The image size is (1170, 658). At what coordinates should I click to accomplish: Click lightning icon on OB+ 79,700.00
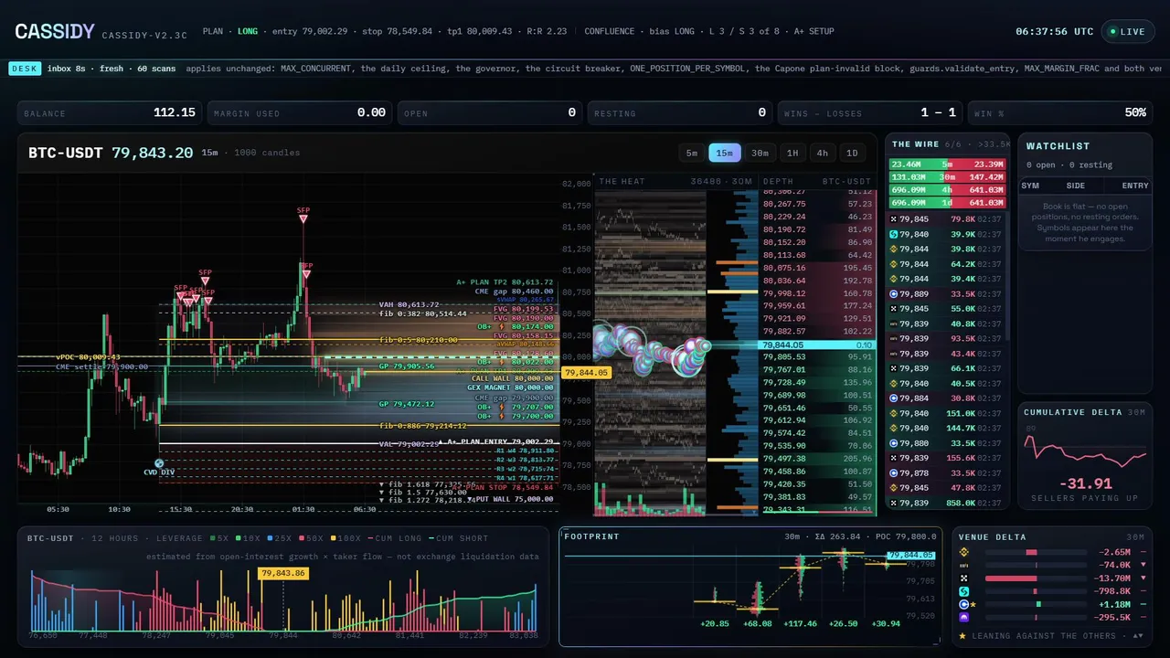click(502, 416)
